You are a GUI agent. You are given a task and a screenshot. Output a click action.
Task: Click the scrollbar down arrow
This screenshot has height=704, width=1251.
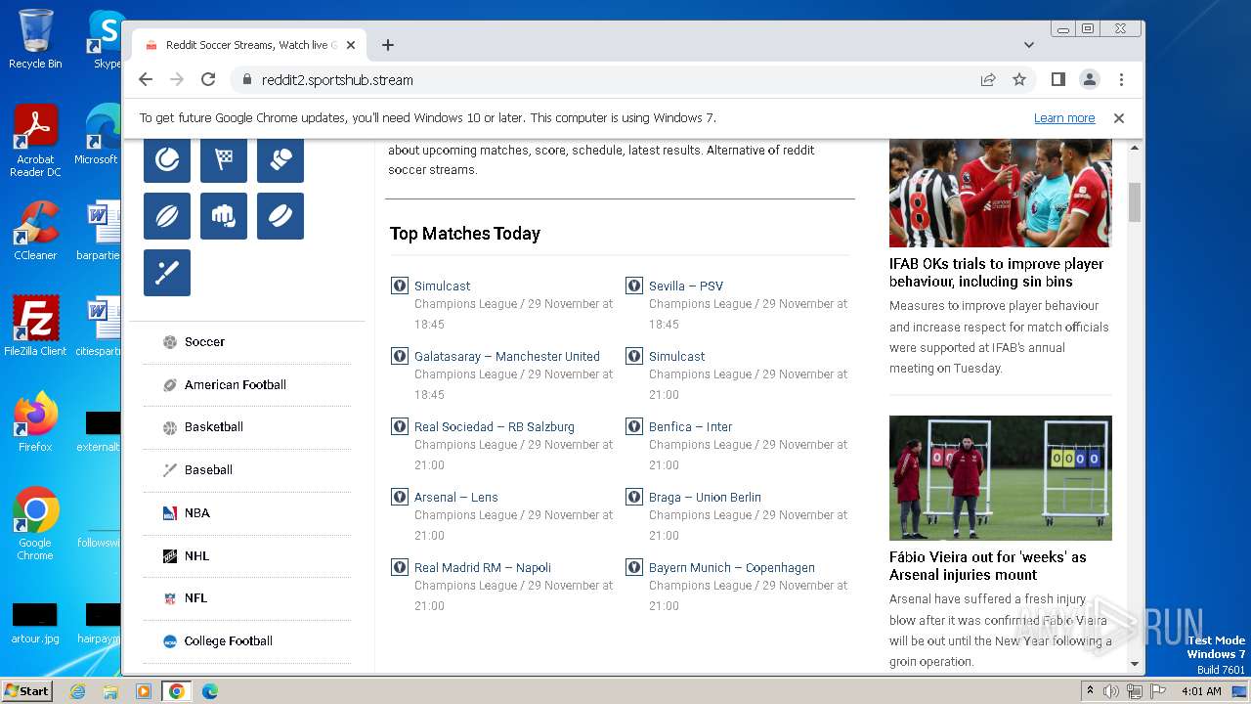(x=1135, y=664)
